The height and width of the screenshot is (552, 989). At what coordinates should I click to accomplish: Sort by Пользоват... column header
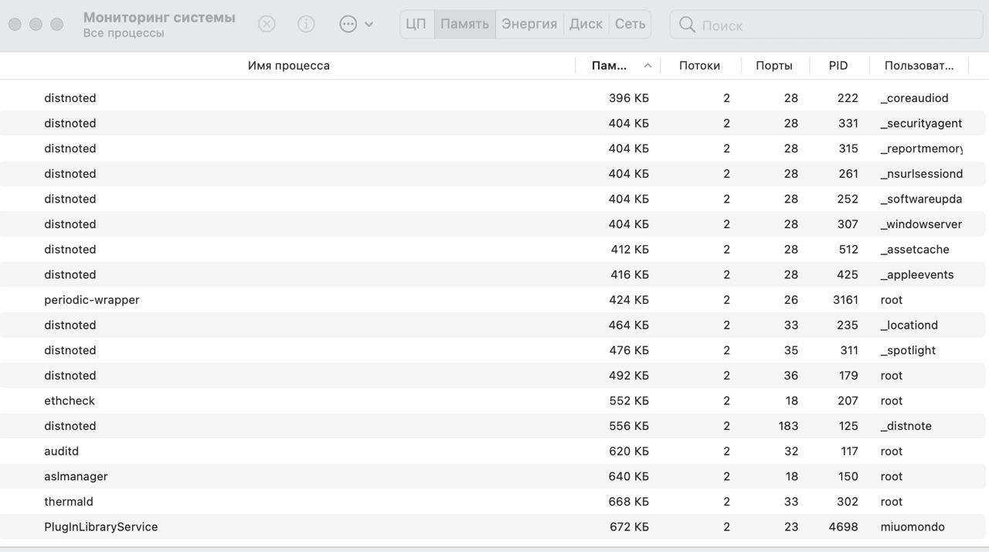(919, 66)
